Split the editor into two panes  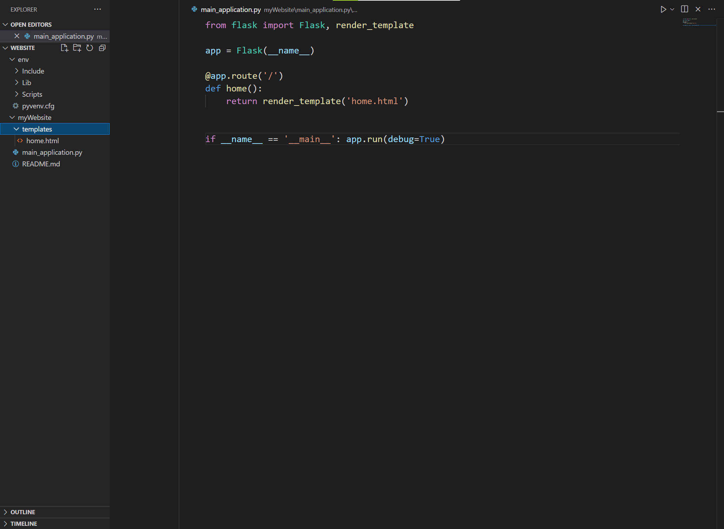[684, 9]
